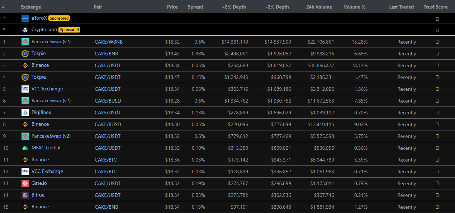Open the Gate.io exchange link
Viewport: 455px width, 213px height.
pos(39,183)
